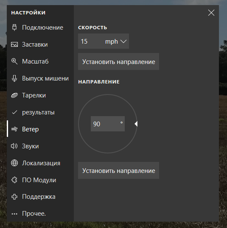Expand the mph speed unit dropdown
This screenshot has width=227, height=228.
coord(116,41)
